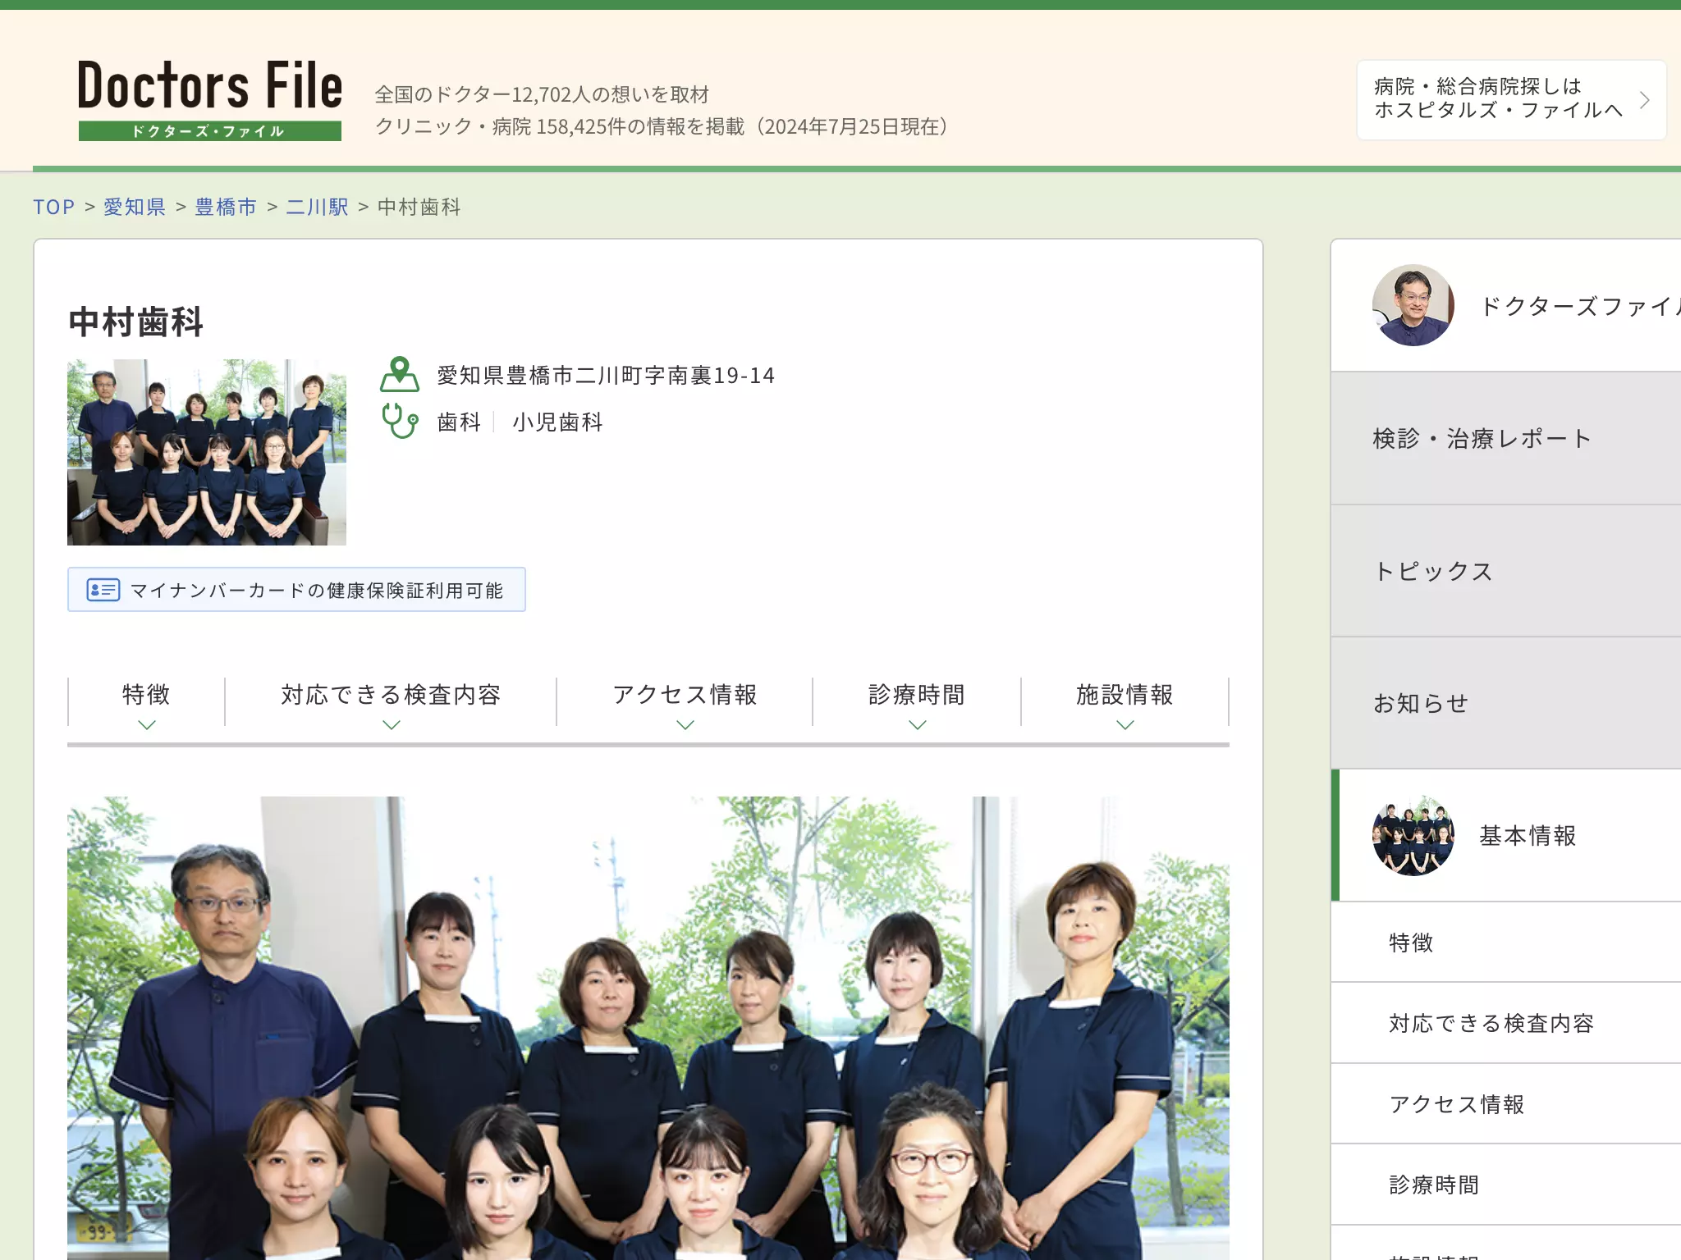Open ホスピタルズ・ファイル hospital search link
The width and height of the screenshot is (1681, 1260).
pyautogui.click(x=1510, y=99)
